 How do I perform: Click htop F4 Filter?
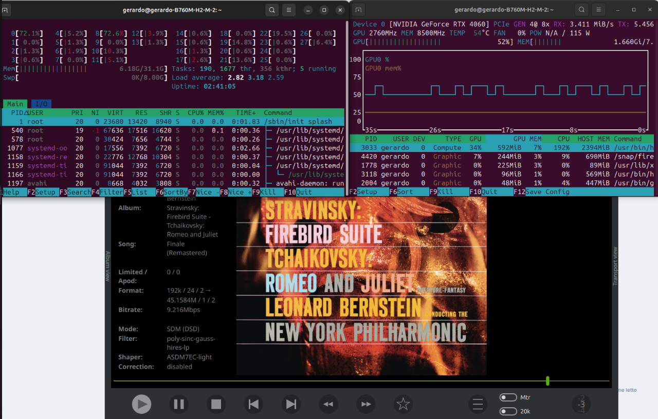107,192
